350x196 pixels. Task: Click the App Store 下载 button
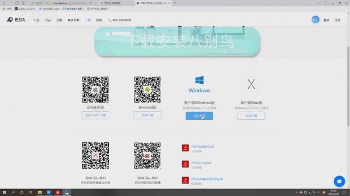point(95,115)
